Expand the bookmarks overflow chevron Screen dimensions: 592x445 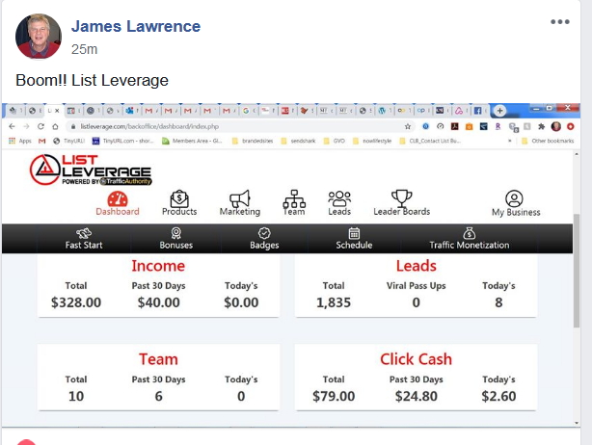click(510, 141)
